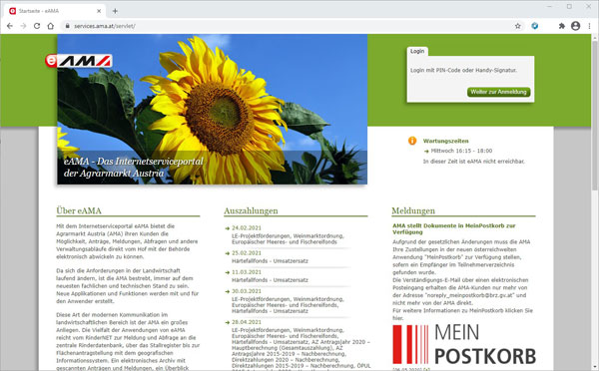
Task: Minimize the browser window
Action: click(x=549, y=7)
